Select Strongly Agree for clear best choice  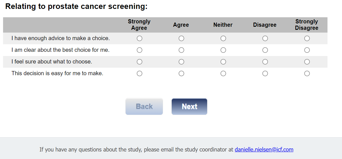click(x=140, y=50)
